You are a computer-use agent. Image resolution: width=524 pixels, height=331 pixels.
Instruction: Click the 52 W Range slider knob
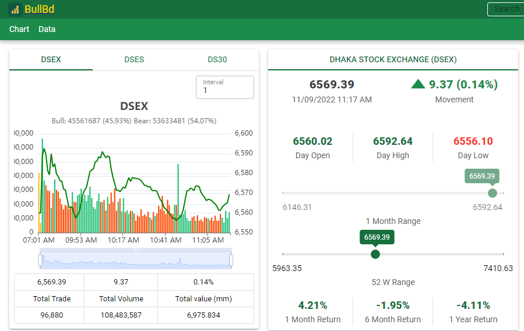click(x=375, y=254)
